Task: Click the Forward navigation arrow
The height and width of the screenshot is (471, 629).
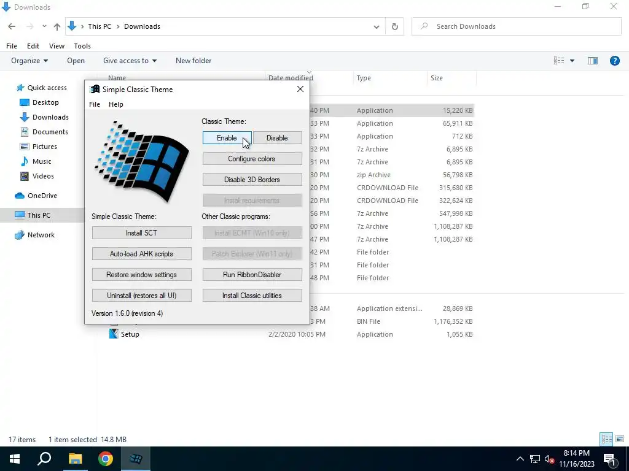Action: [29, 26]
